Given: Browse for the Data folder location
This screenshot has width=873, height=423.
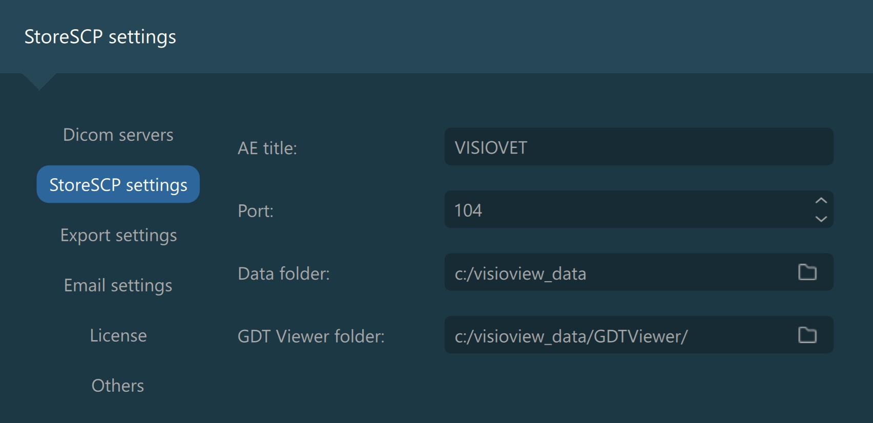Looking at the screenshot, I should (807, 272).
